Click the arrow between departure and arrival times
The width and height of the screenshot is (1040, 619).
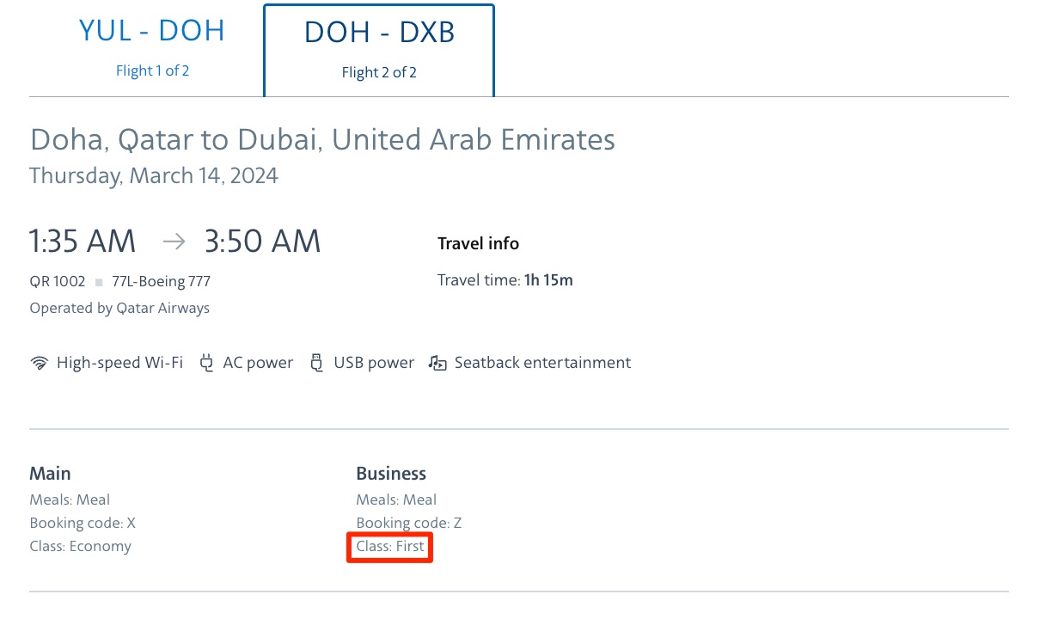click(173, 242)
